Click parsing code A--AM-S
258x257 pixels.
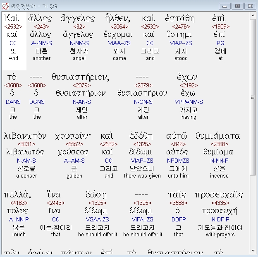point(74,161)
